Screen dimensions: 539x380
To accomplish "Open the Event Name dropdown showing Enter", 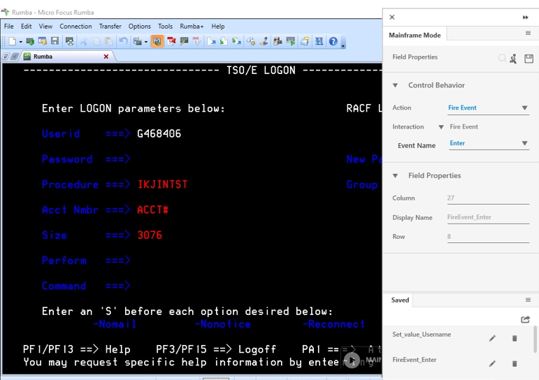I will tap(489, 143).
